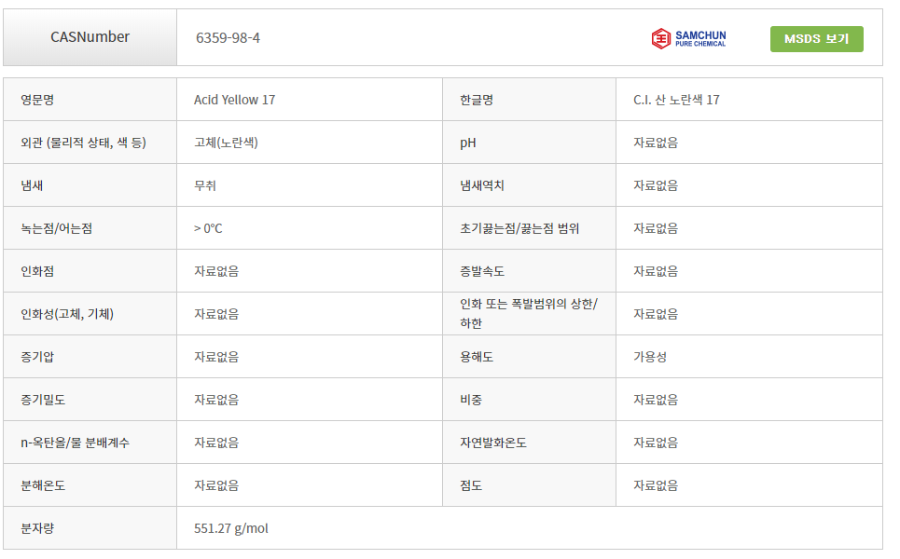Click the 인화 또는 폭발범위의 상한/하한 label
The width and height of the screenshot is (900, 559).
[x=528, y=314]
